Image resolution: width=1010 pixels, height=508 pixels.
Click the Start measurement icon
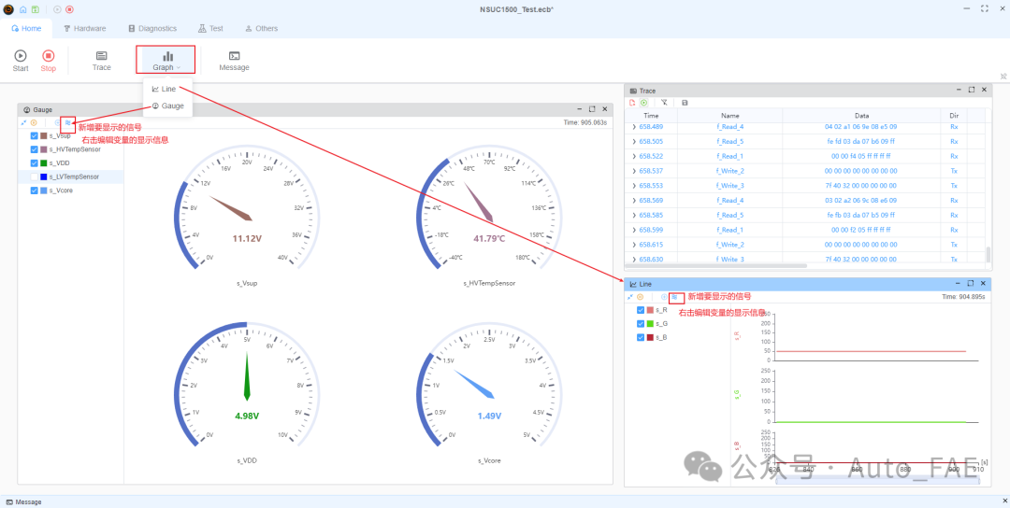[21, 56]
